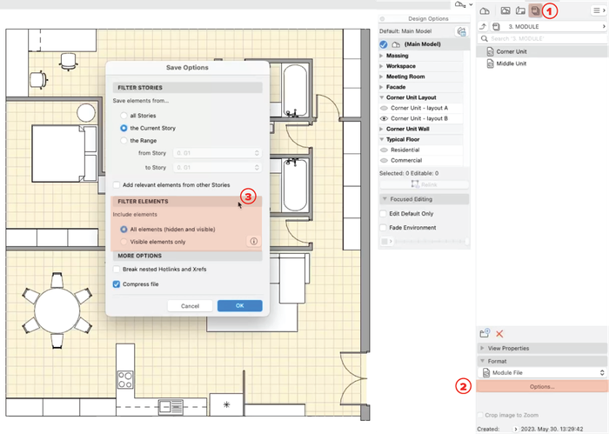
Task: Show Corner Unit - layout A option
Action: [x=385, y=108]
